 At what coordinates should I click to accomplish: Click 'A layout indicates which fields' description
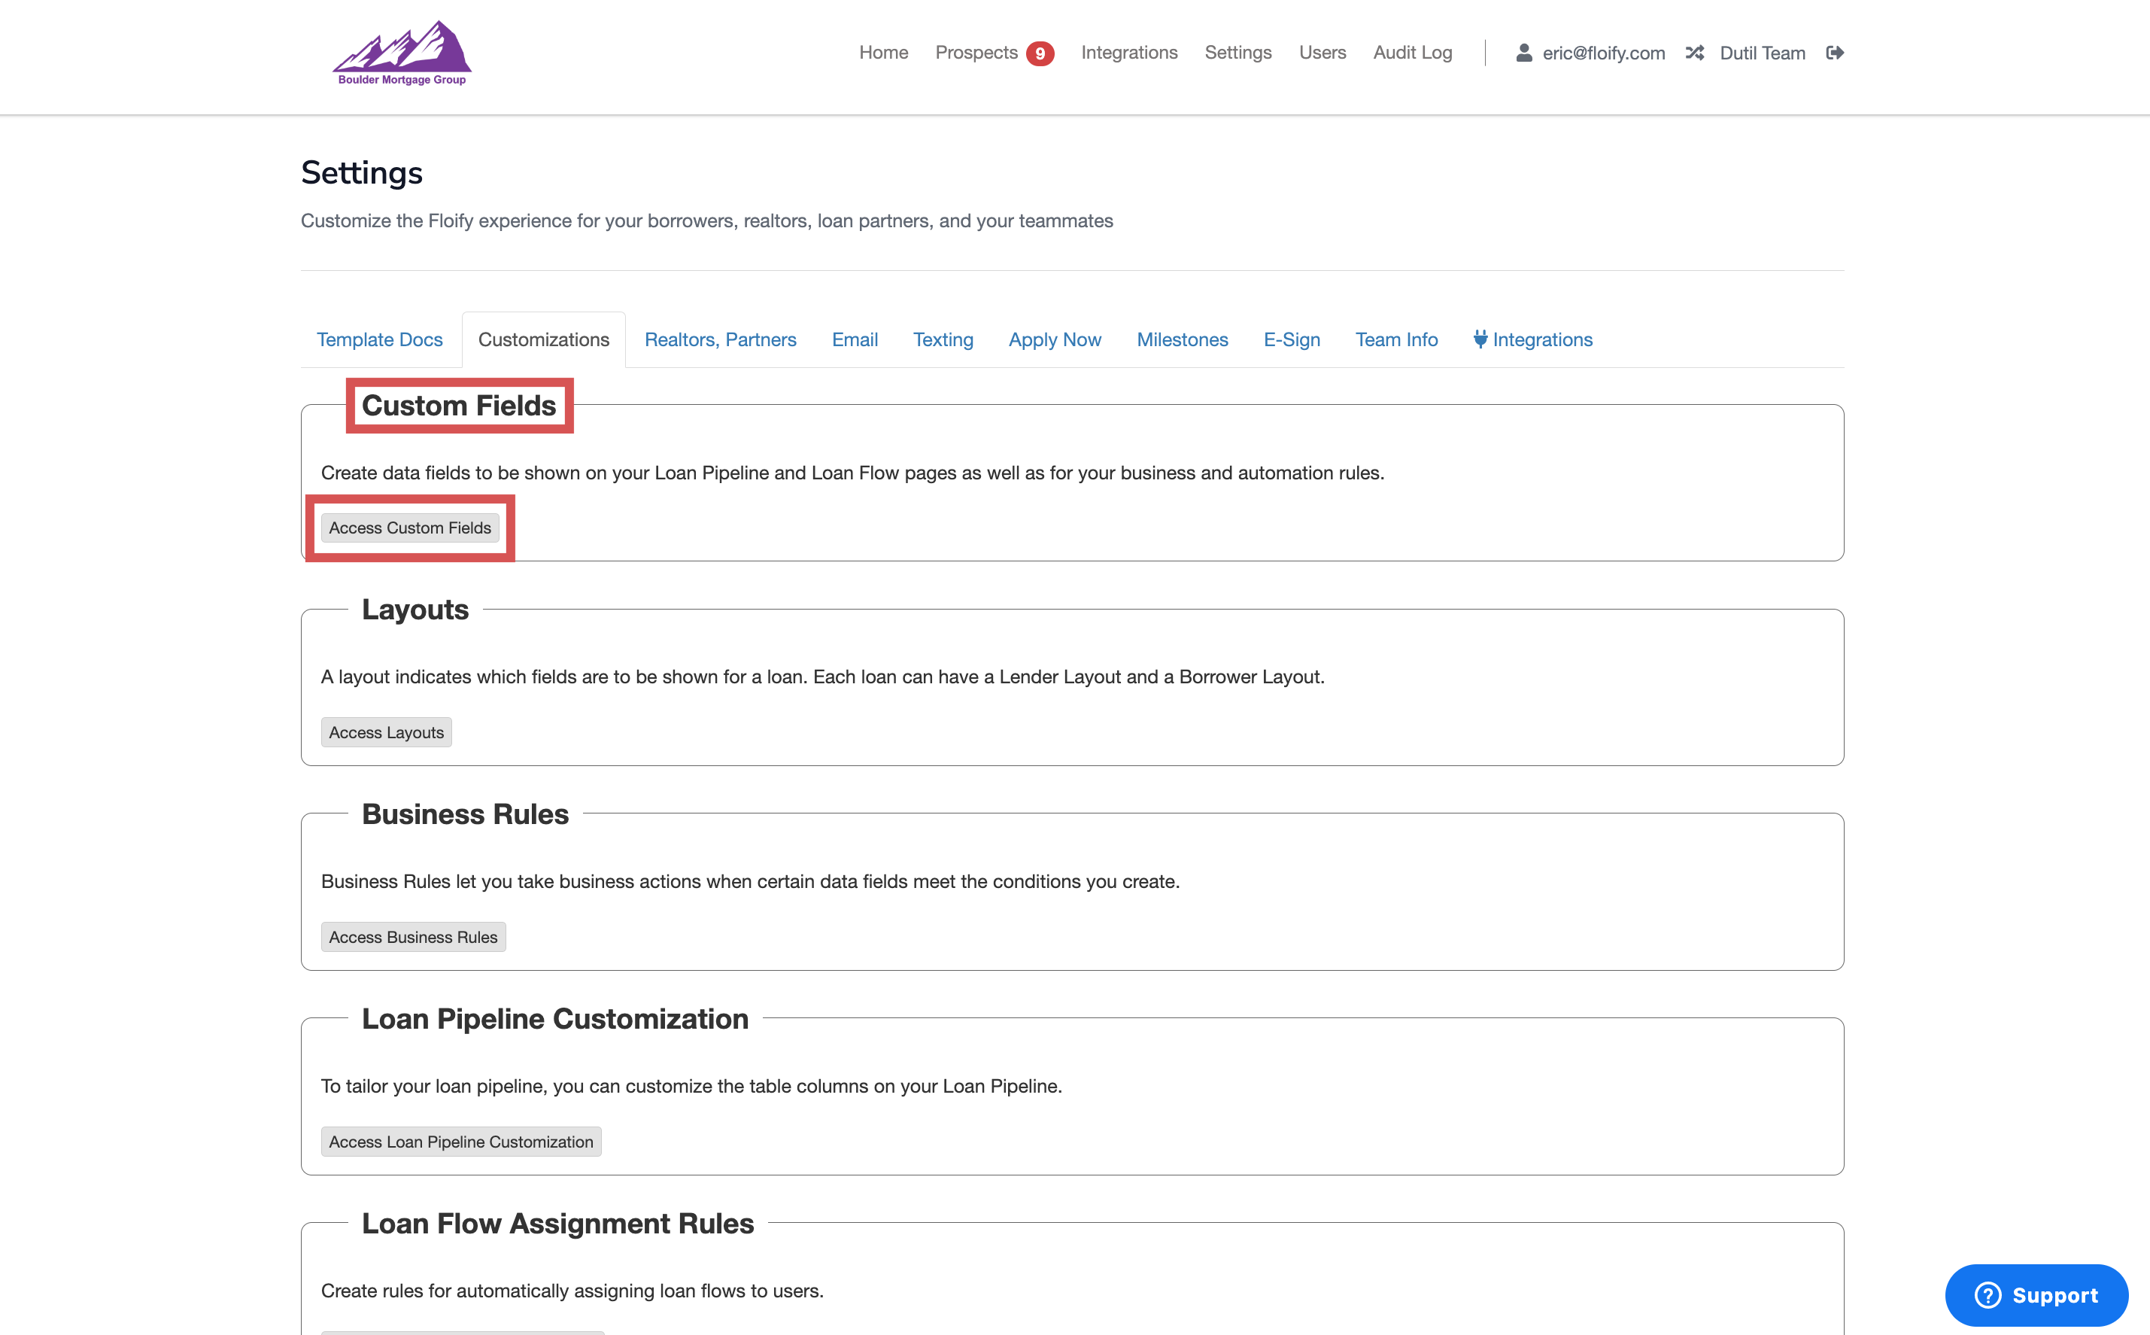[822, 677]
